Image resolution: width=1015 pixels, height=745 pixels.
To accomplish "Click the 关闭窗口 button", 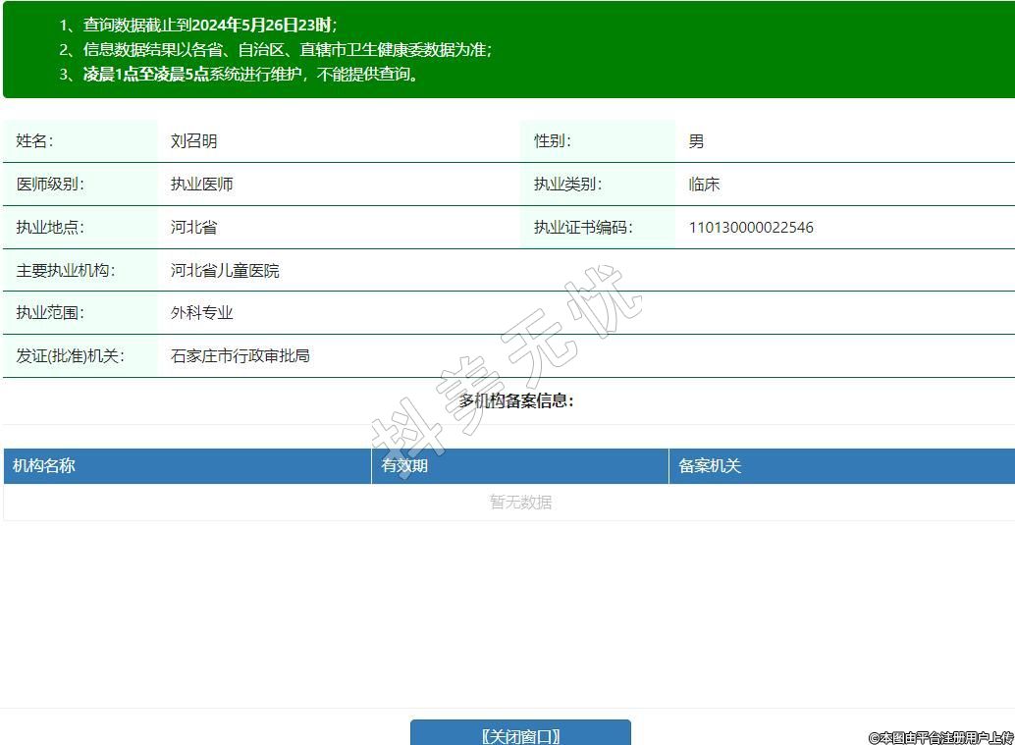I will pyautogui.click(x=520, y=735).
